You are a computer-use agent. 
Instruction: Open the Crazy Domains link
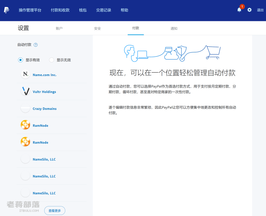(x=44, y=109)
